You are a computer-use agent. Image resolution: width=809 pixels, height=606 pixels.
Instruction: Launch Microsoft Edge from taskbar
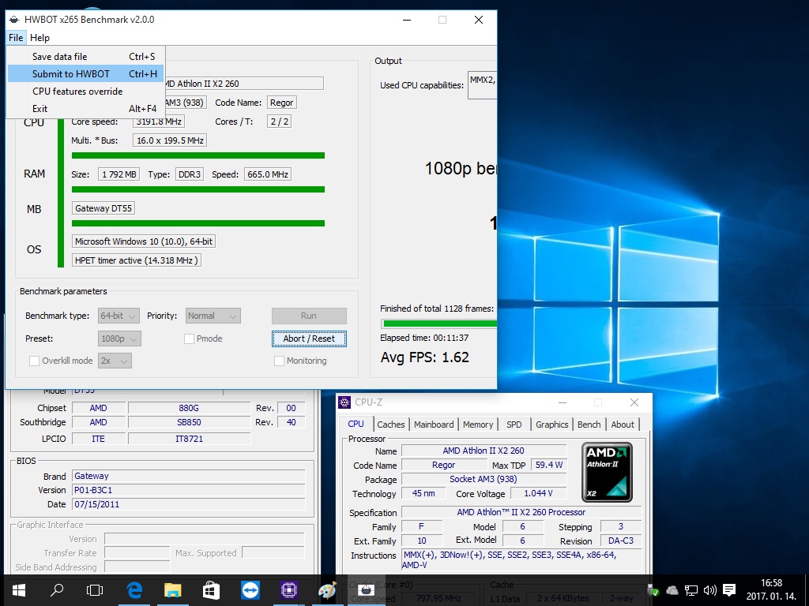(134, 590)
